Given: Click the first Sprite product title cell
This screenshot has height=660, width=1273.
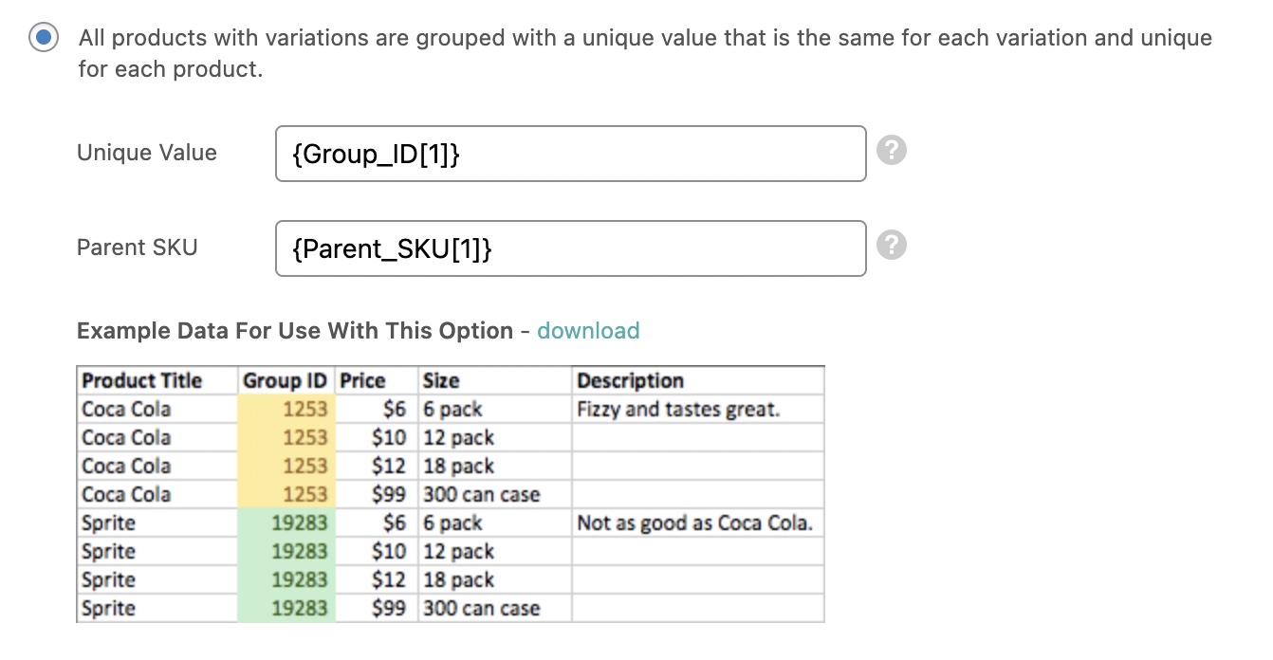Looking at the screenshot, I should click(x=109, y=523).
